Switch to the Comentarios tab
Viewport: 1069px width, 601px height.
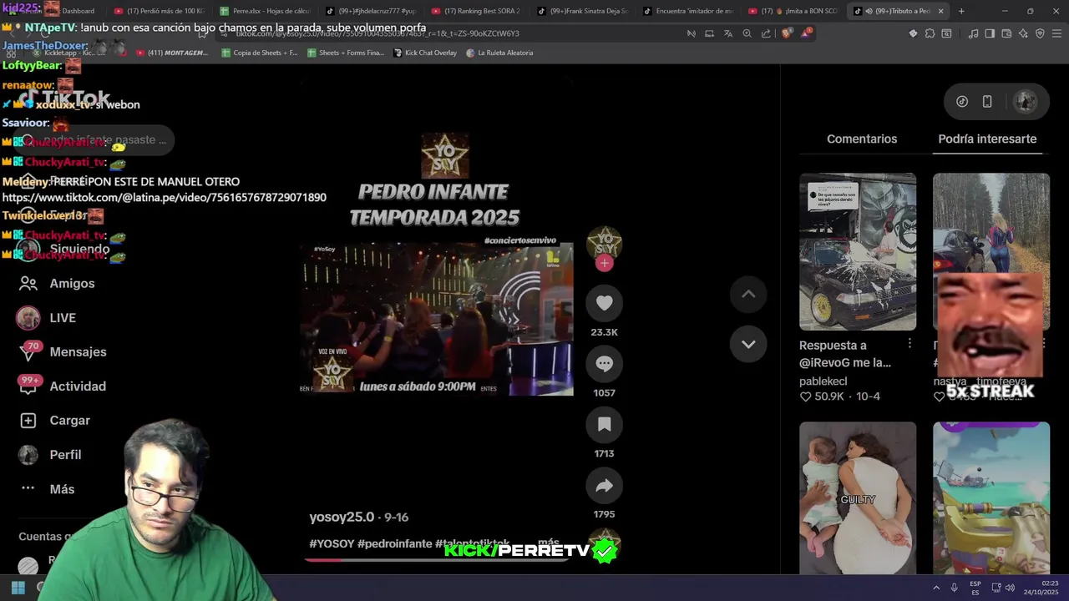pos(862,139)
